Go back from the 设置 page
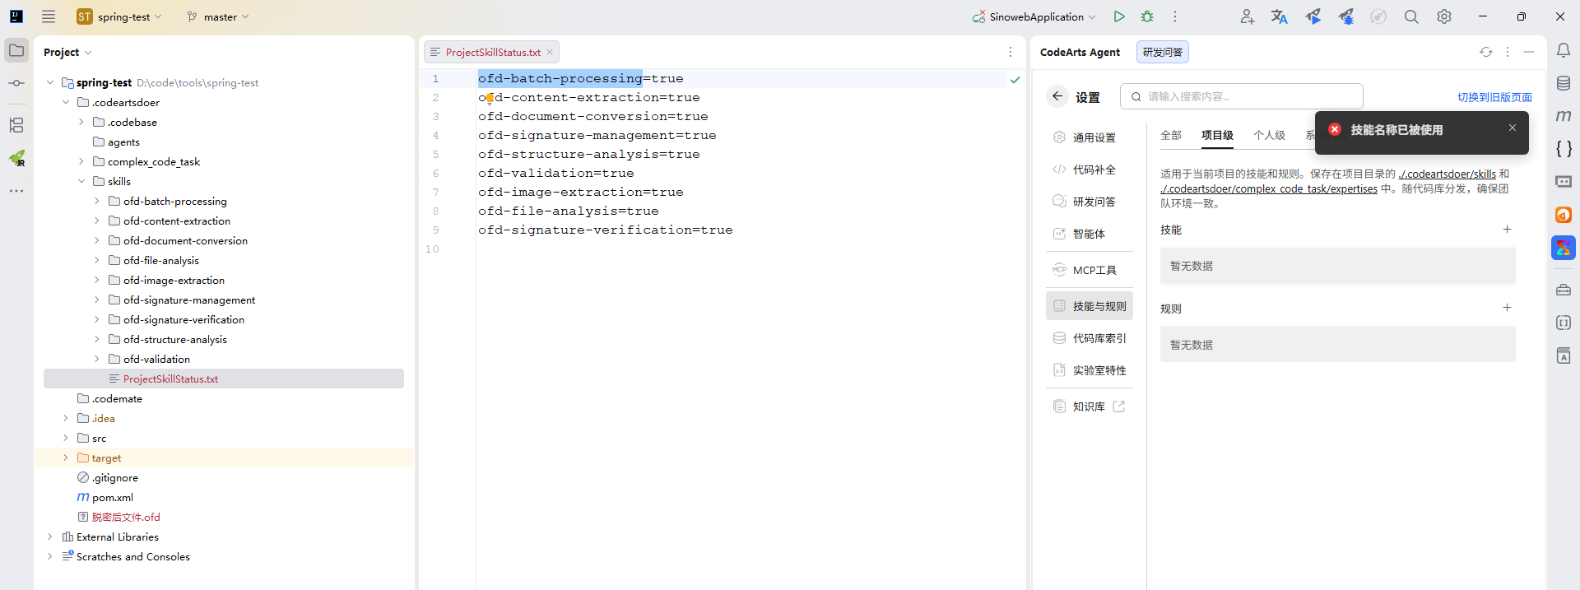The image size is (1580, 590). (x=1057, y=96)
